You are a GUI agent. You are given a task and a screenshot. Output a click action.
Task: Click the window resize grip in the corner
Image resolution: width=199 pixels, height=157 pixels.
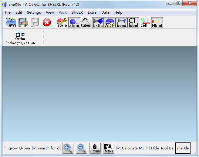pos(195,153)
